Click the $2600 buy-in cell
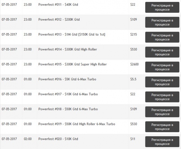The height and width of the screenshot is (149, 181). point(135,64)
